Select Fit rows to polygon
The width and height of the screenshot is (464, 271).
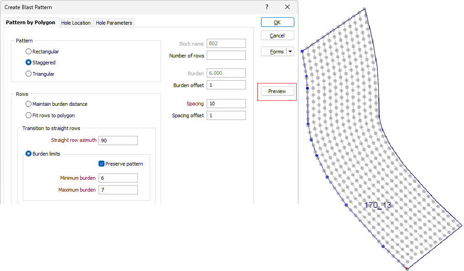[x=29, y=115]
